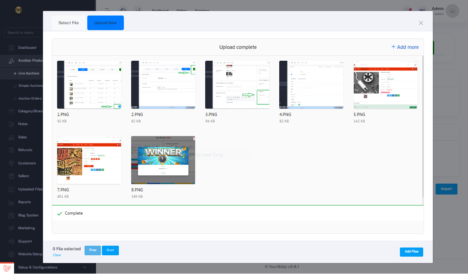468x274 pixels.
Task: Switch to the Select File tab
Action: [69, 23]
